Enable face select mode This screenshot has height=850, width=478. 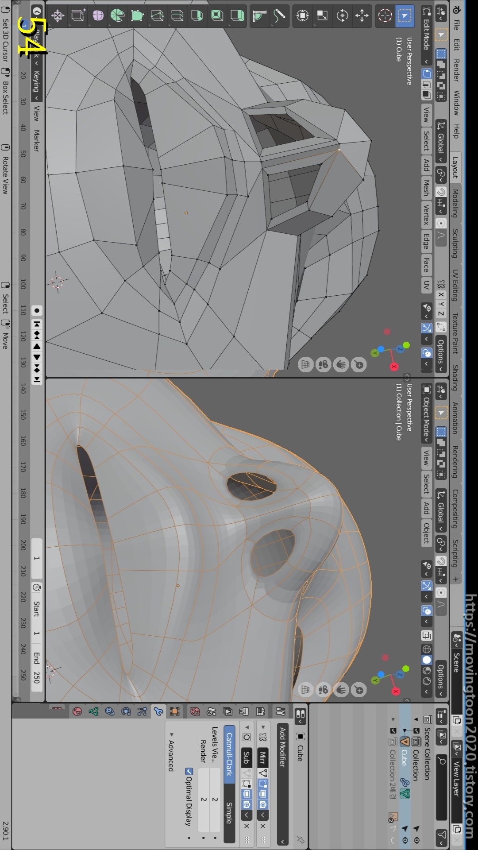tap(427, 95)
